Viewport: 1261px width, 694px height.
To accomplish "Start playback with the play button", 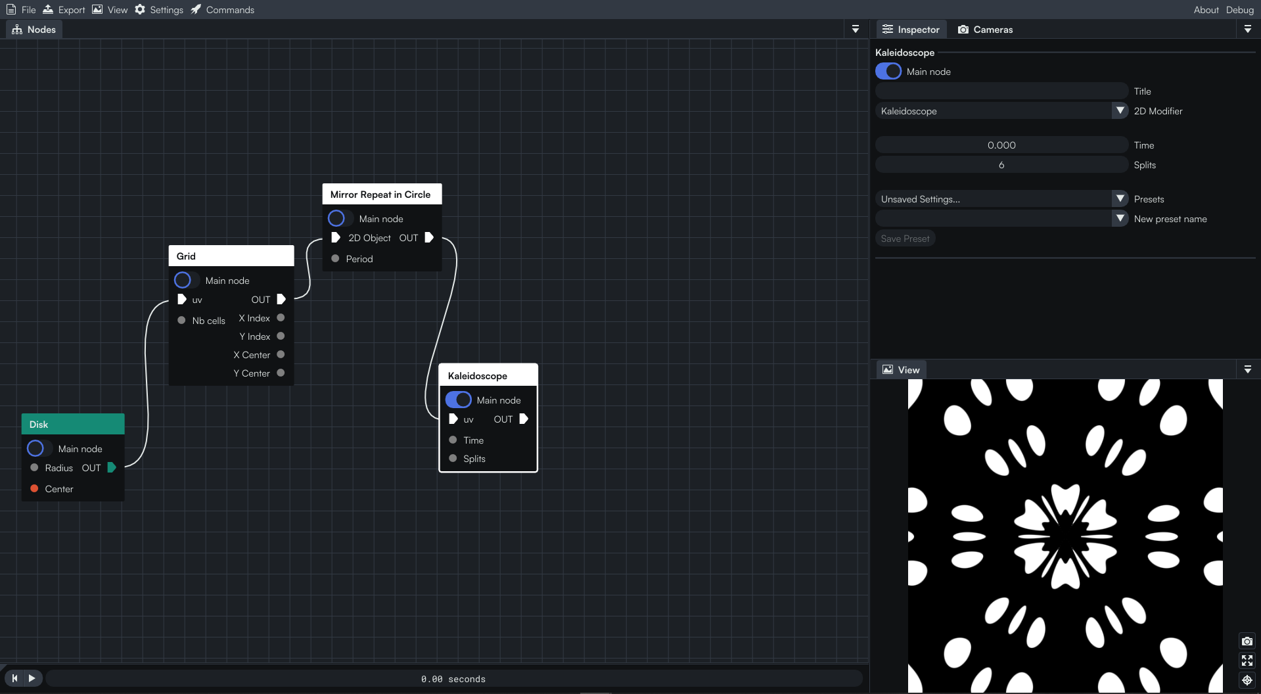I will click(x=32, y=678).
